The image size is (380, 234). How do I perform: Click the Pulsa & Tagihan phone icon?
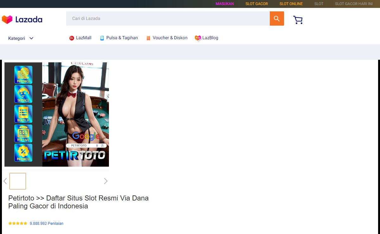tap(102, 38)
